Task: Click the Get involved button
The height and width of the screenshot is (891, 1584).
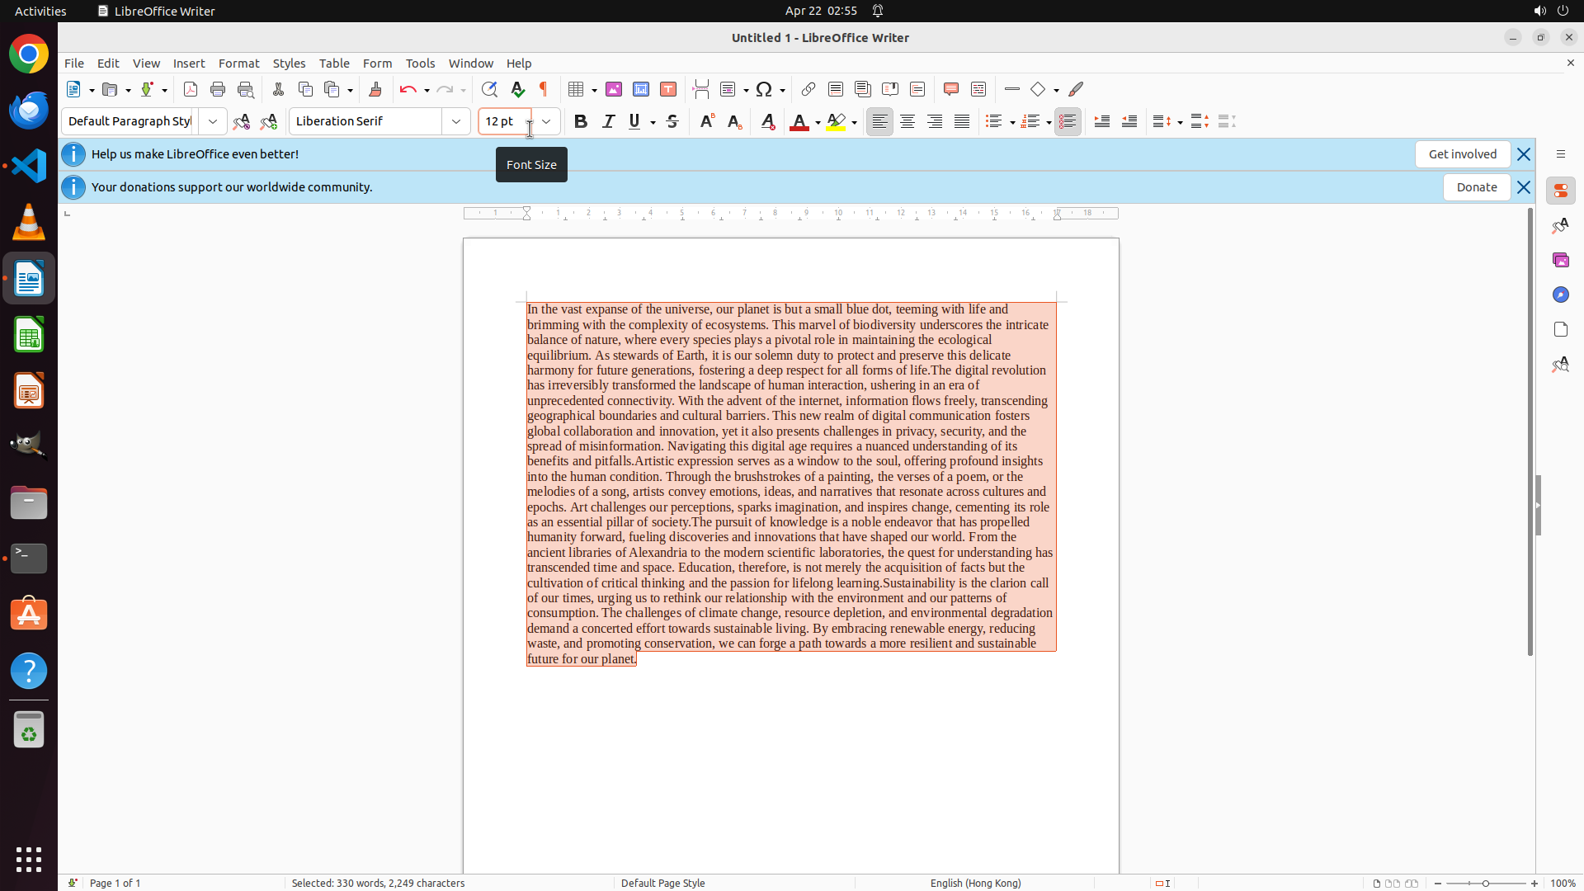Action: click(x=1462, y=154)
